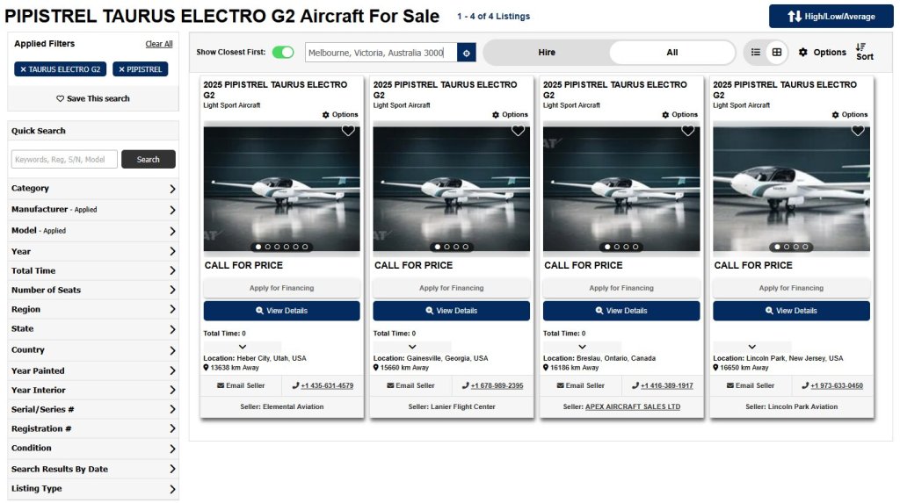This screenshot has height=503, width=900.
Task: Favorite the Heber City listing with heart icon
Action: [348, 131]
